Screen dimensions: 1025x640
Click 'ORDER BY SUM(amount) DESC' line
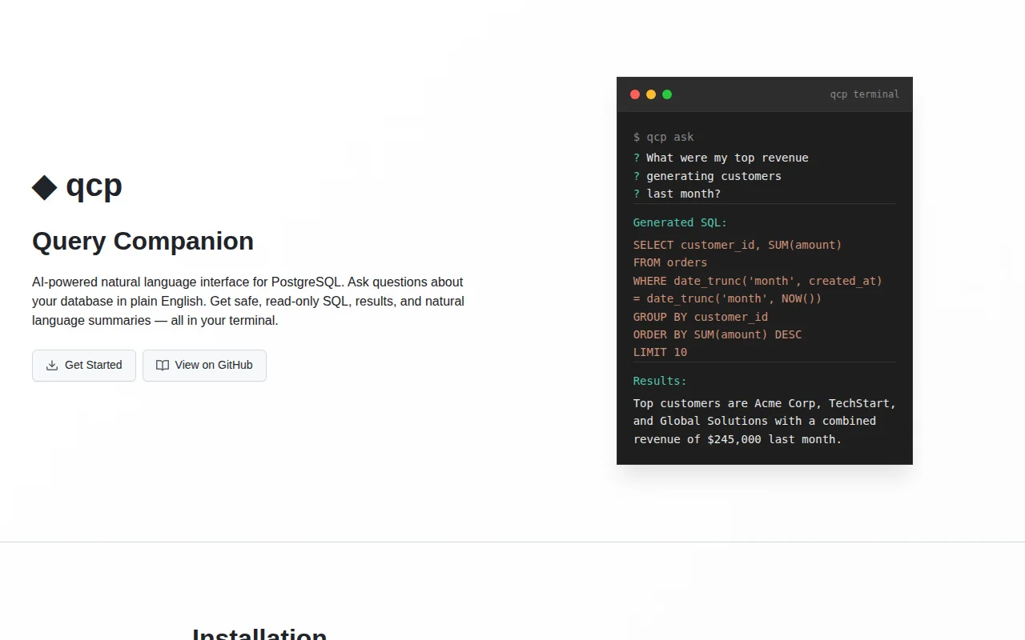pyautogui.click(x=717, y=334)
